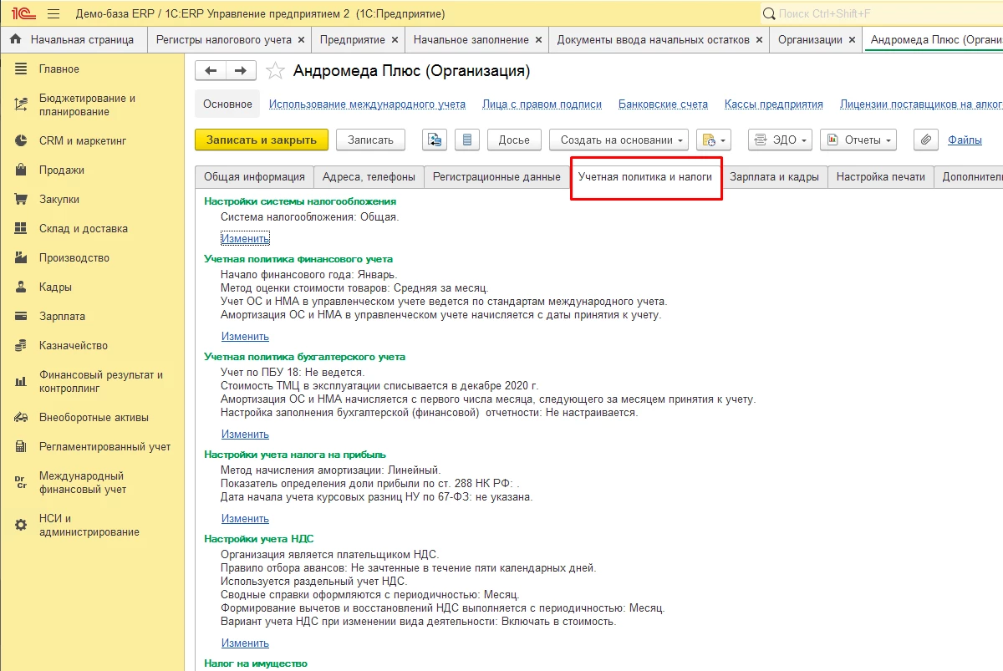This screenshot has width=1003, height=671.
Task: Expand the Создать на основании dropdown
Action: coord(619,140)
